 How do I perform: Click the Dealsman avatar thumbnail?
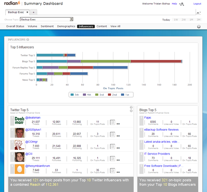tap(19, 120)
